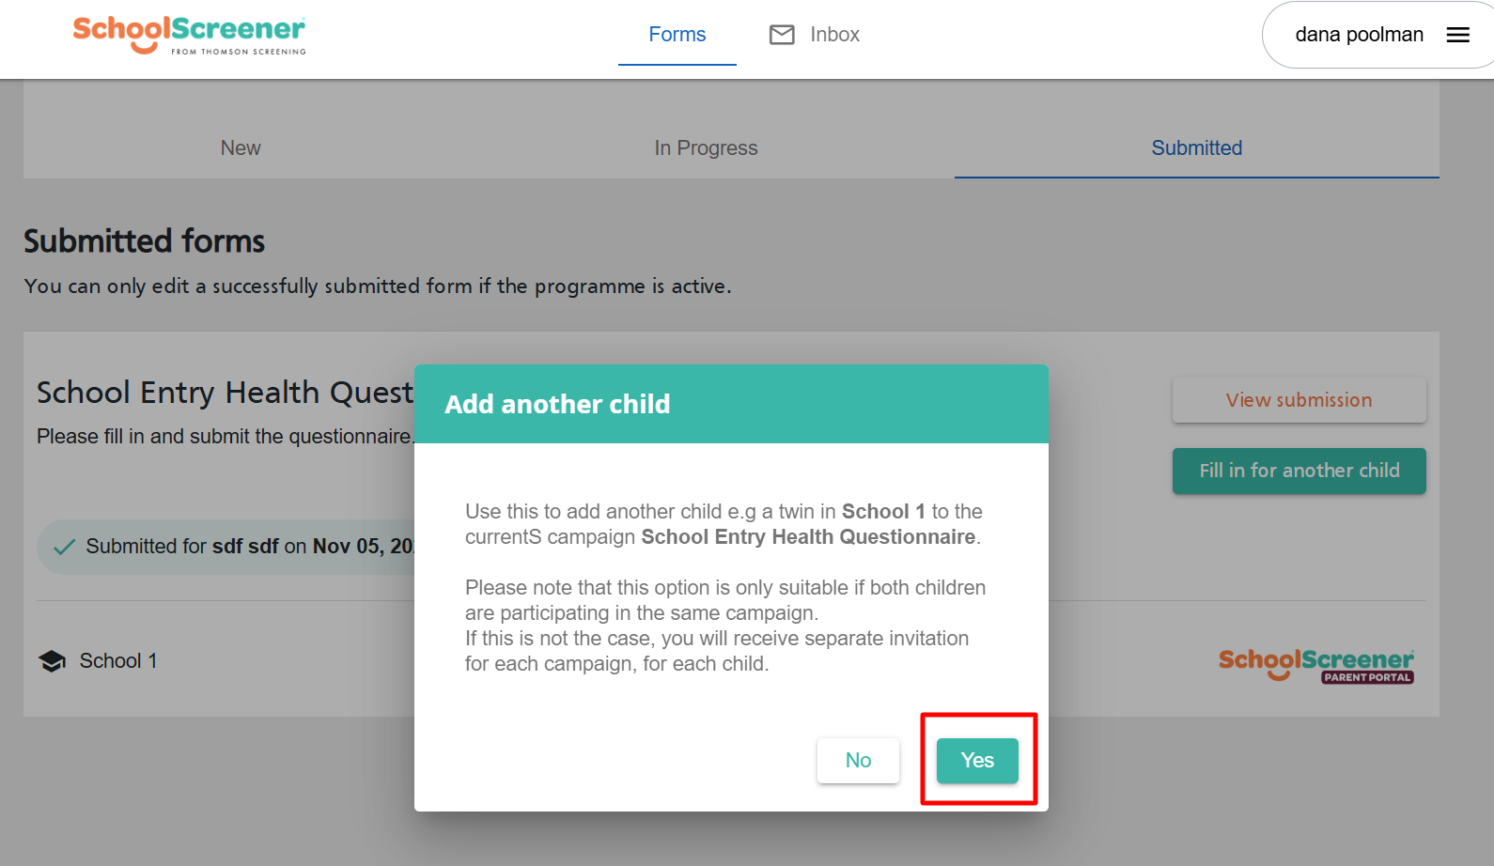Click the SchoolScreener logo in header
Viewport: 1494px width, 866px height.
click(x=189, y=36)
